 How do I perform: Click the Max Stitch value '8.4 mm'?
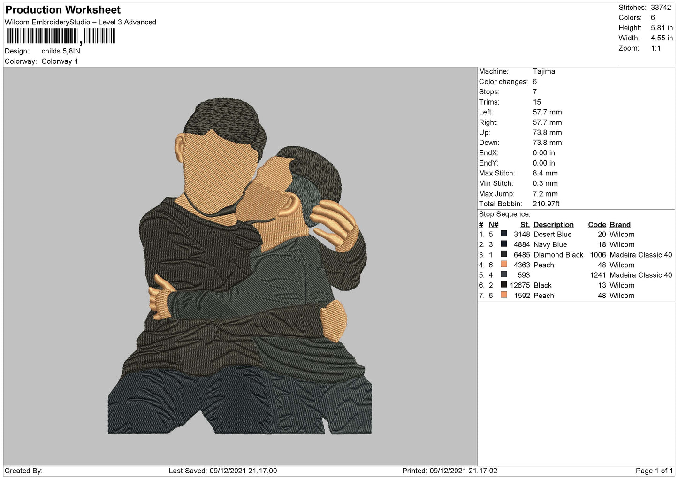(x=545, y=173)
